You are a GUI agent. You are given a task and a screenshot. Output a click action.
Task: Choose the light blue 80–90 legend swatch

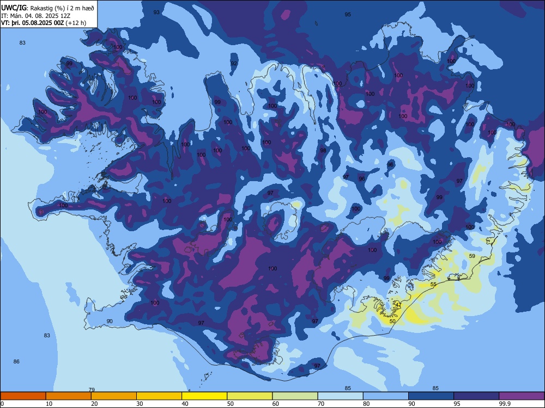[386, 396]
